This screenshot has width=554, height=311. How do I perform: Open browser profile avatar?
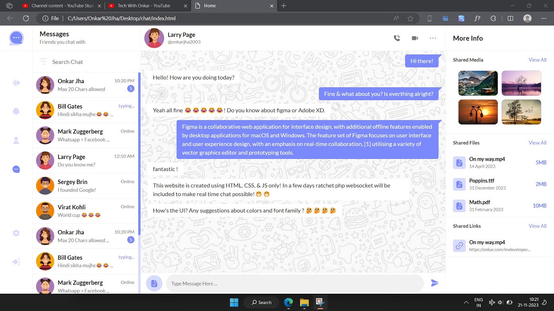527,19
